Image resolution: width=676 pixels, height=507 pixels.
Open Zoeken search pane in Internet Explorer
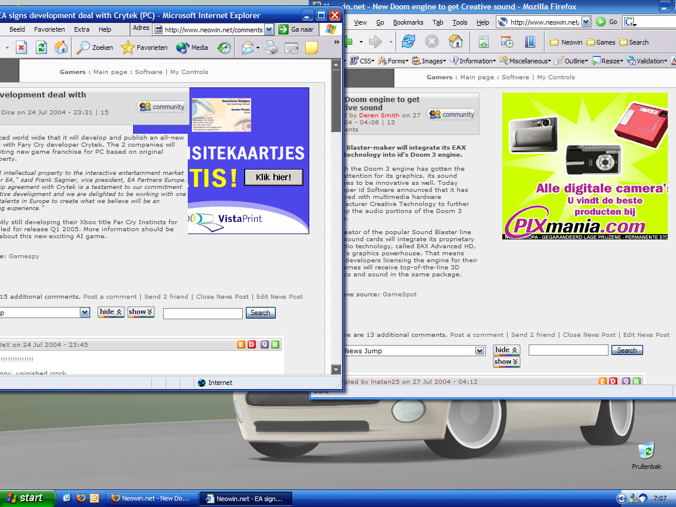pyautogui.click(x=94, y=48)
